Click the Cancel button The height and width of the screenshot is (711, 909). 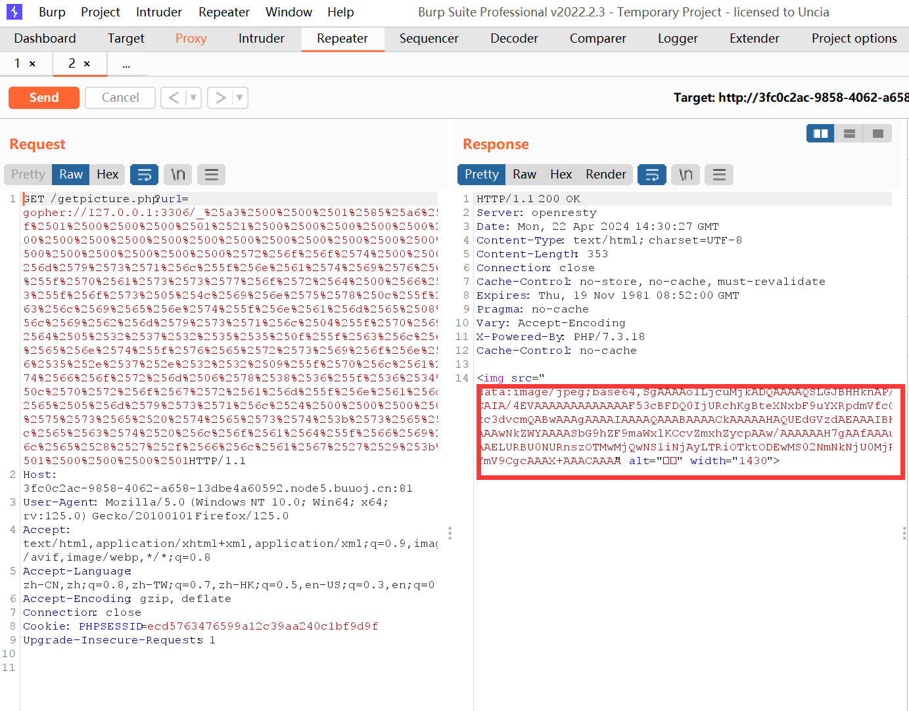(x=120, y=98)
